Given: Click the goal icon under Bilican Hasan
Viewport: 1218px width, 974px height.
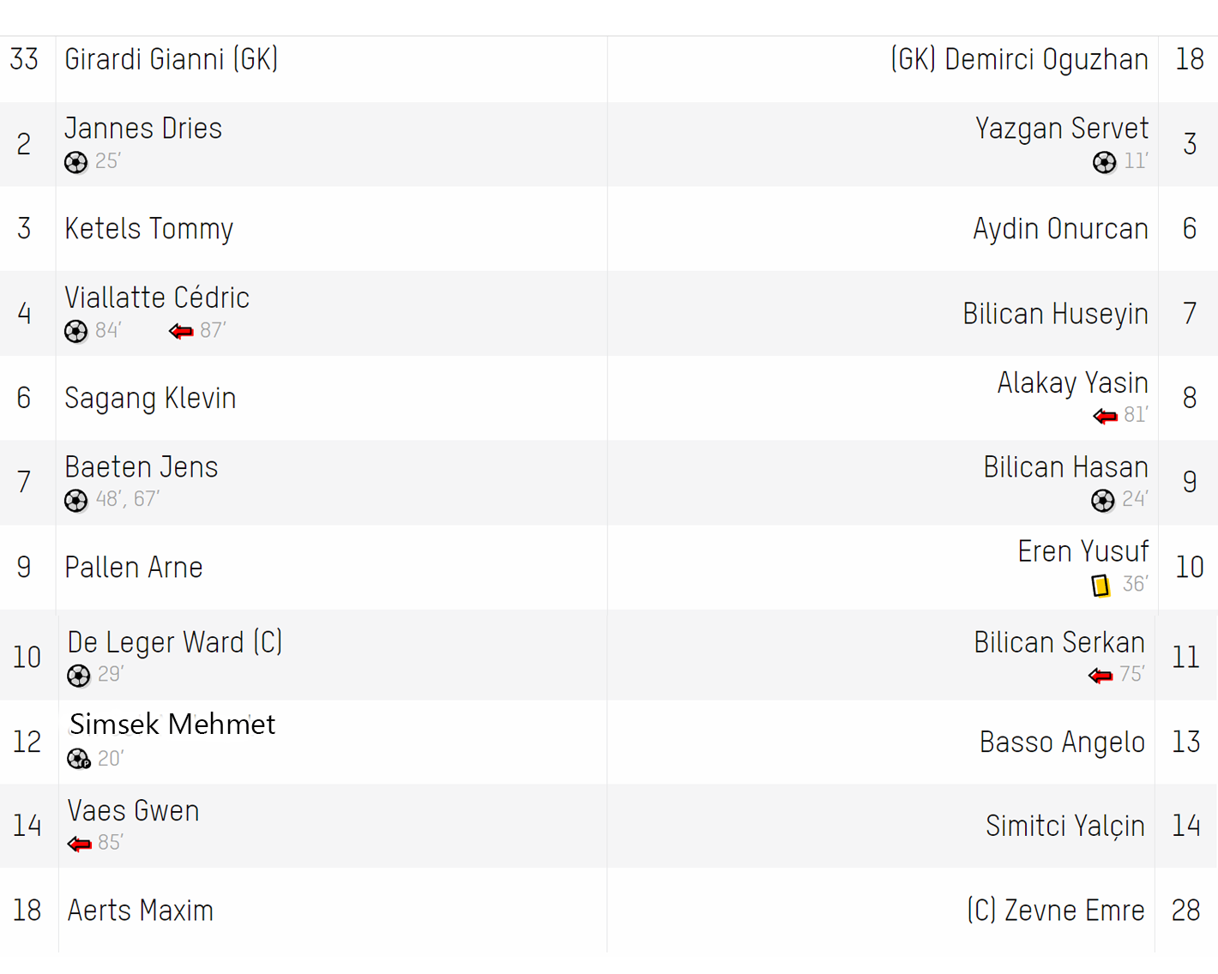Looking at the screenshot, I should tap(1103, 500).
